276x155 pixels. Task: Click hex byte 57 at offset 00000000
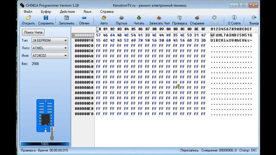98,35
